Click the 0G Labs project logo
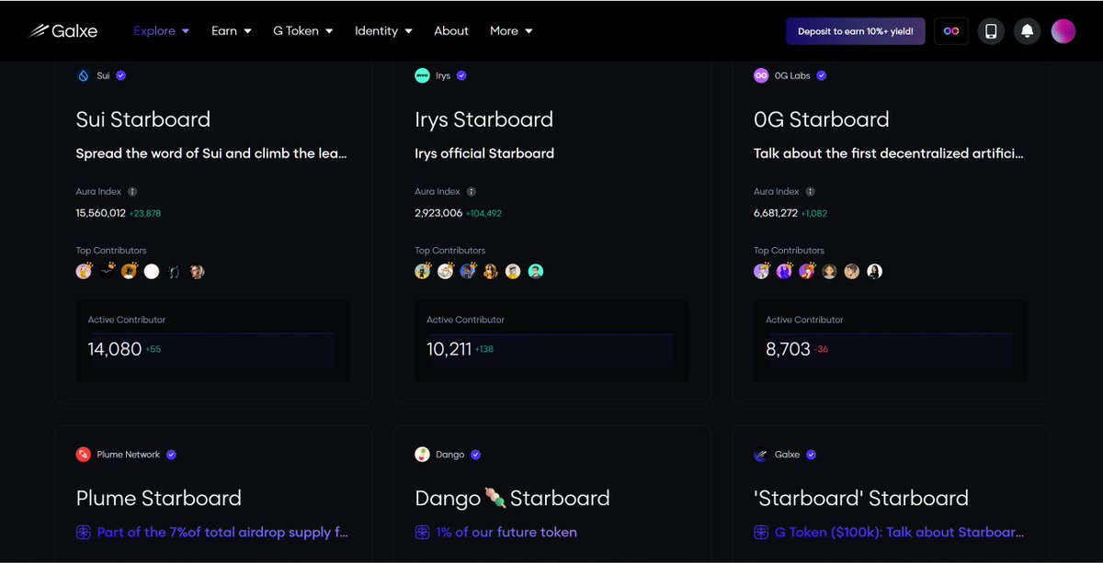Viewport: 1103px width, 563px height. pyautogui.click(x=761, y=75)
